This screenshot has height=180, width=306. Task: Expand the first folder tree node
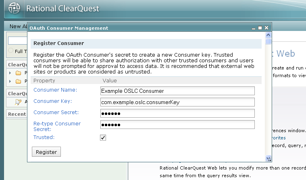pyautogui.click(x=10, y=73)
